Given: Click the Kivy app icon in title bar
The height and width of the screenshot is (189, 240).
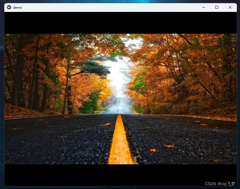Looking at the screenshot, I should (9, 7).
